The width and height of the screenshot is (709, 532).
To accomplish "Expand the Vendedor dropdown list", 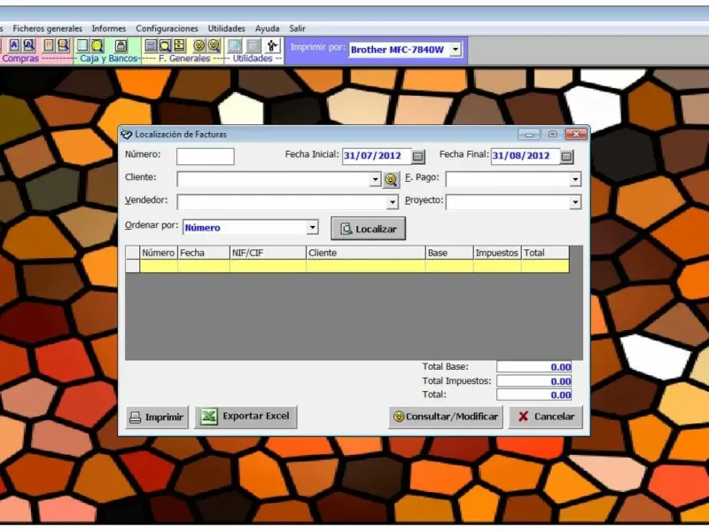I will click(x=392, y=202).
